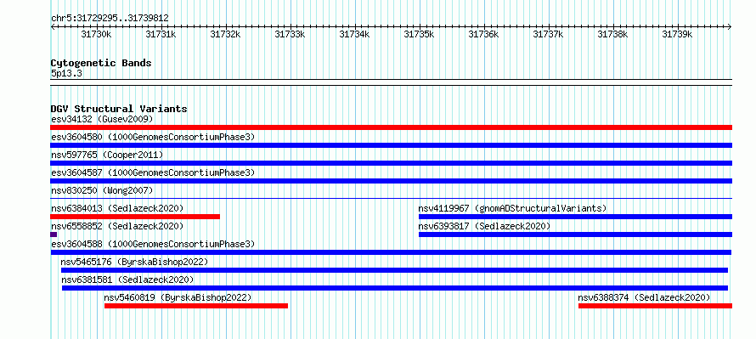Open nsv6388374 (Sedlazeck2020) variant label
Viewport: 756px width, 339px height.
click(x=644, y=297)
